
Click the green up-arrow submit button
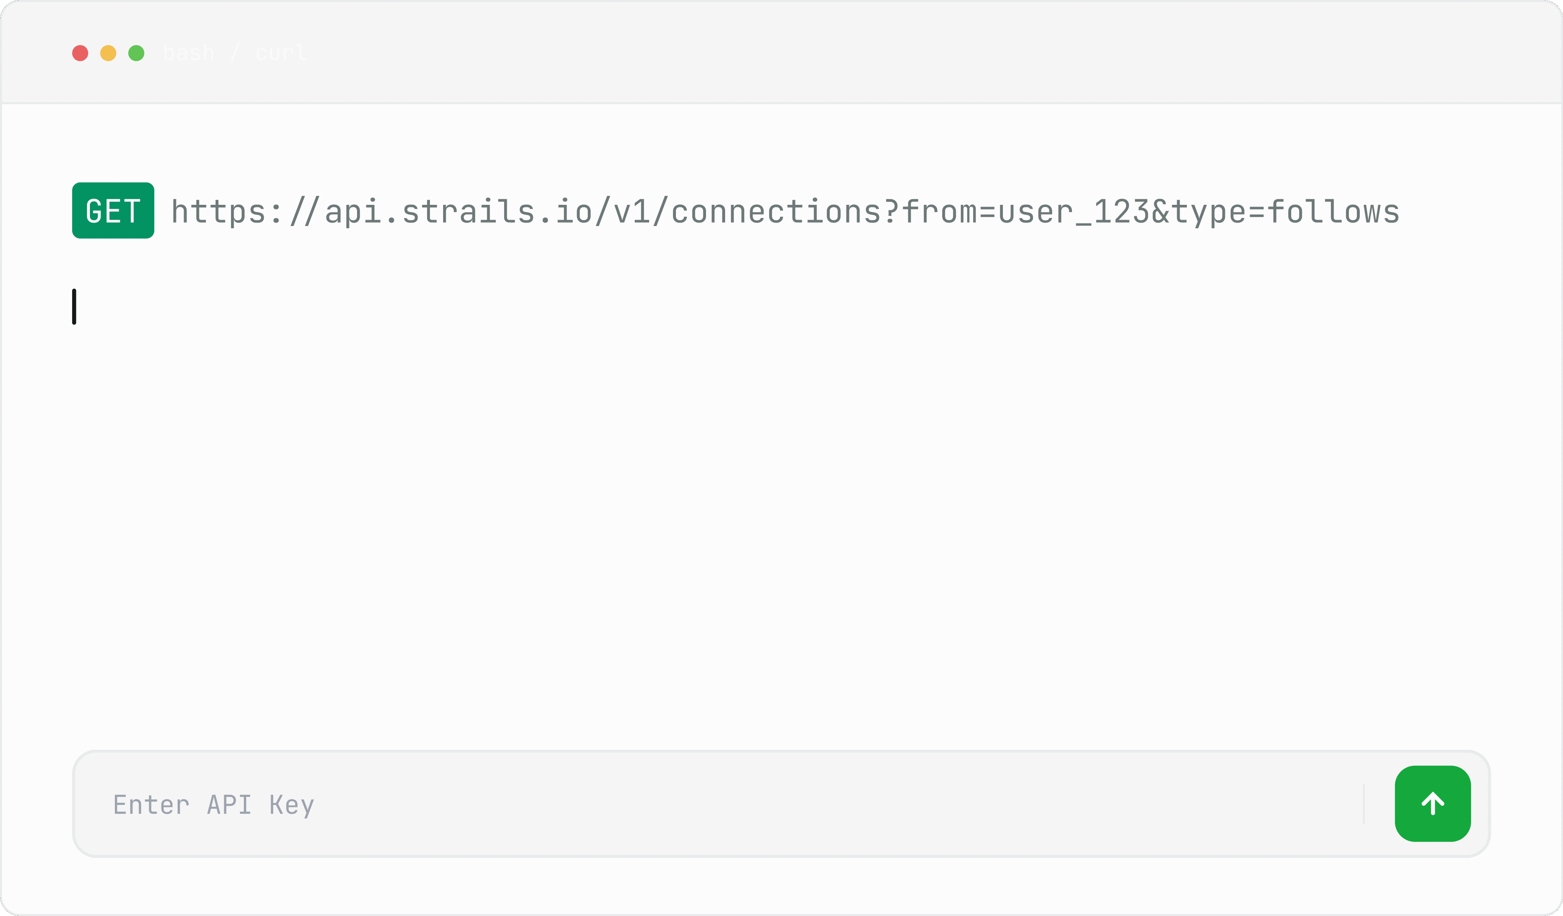(x=1433, y=804)
